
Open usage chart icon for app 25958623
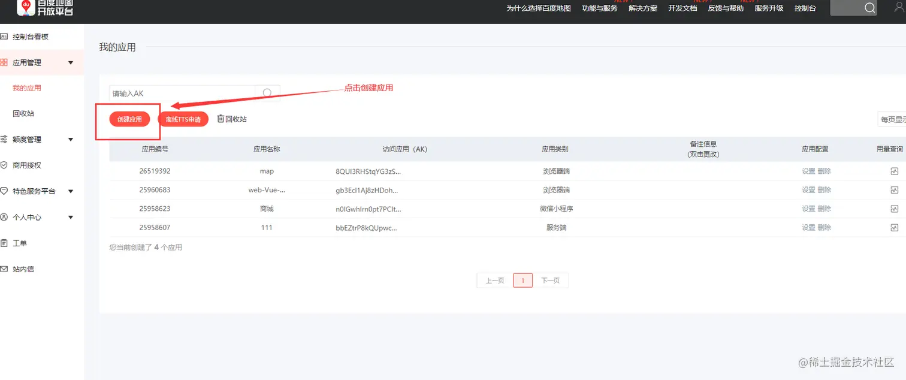pyautogui.click(x=895, y=209)
